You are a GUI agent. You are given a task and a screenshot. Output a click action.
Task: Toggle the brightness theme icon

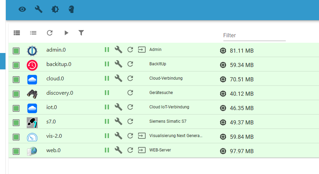click(x=55, y=9)
